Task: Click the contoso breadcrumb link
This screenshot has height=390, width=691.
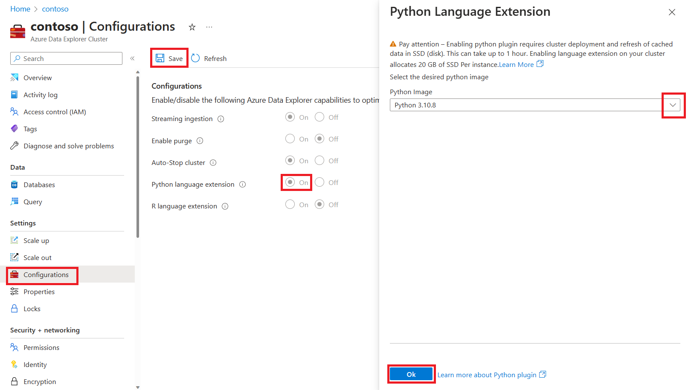Action: [55, 9]
